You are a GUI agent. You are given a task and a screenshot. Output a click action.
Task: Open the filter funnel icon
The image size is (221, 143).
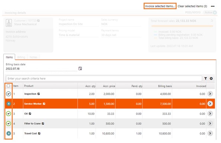click(206, 78)
